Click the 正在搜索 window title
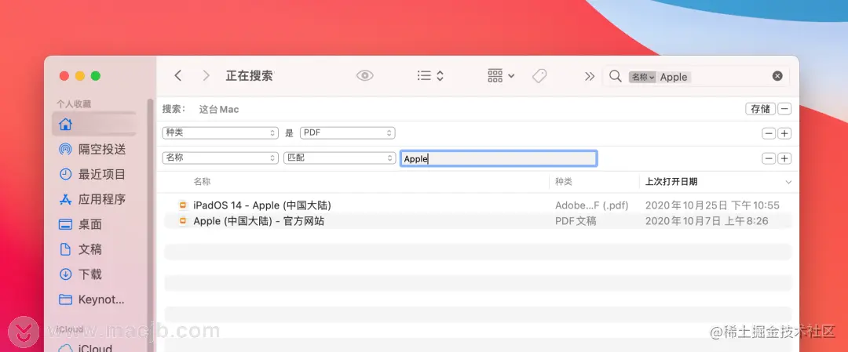 tap(250, 76)
